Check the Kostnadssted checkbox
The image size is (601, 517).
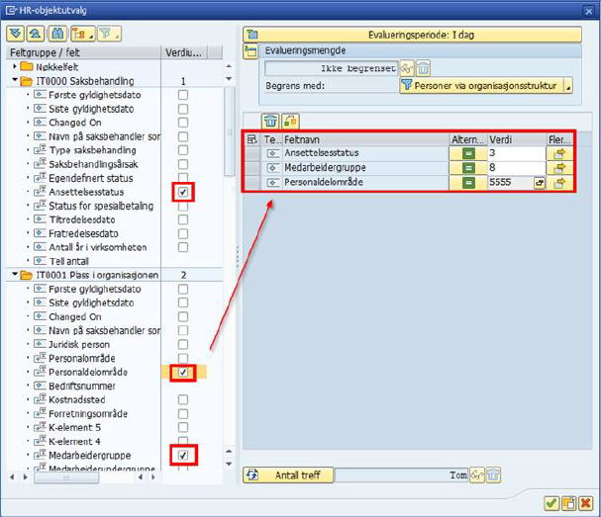[x=183, y=400]
